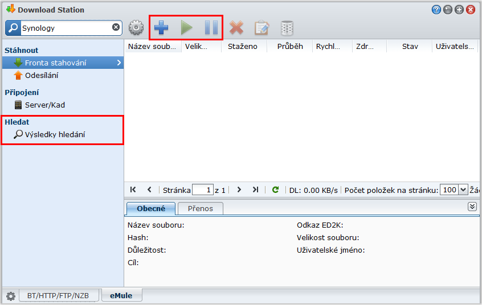Sort by the Název souboru column
Screen dimensions: 482x305
(153, 47)
